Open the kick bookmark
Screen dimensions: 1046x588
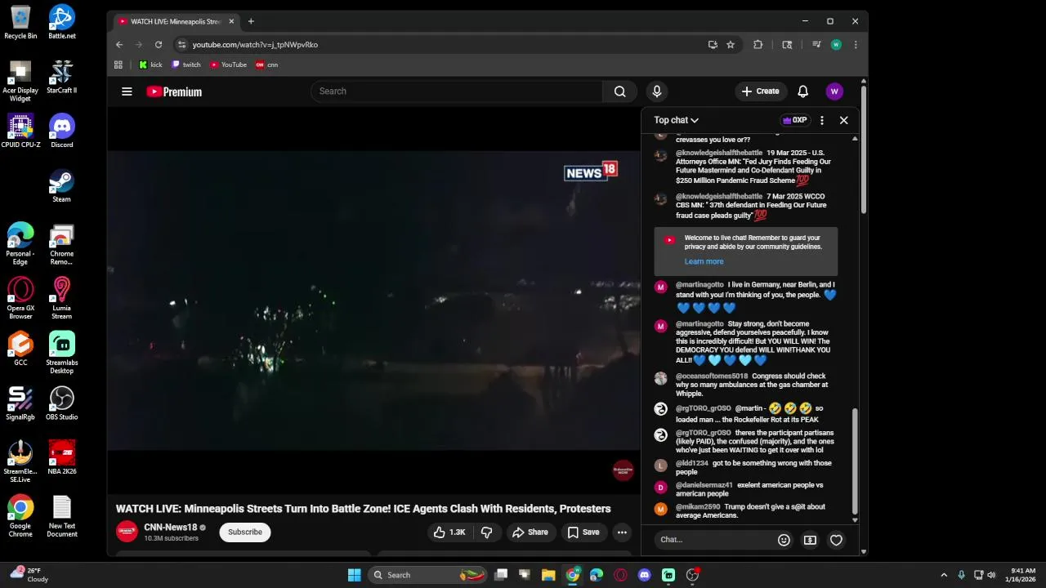(x=150, y=65)
